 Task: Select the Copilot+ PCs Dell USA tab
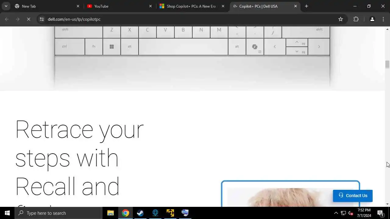(x=265, y=6)
